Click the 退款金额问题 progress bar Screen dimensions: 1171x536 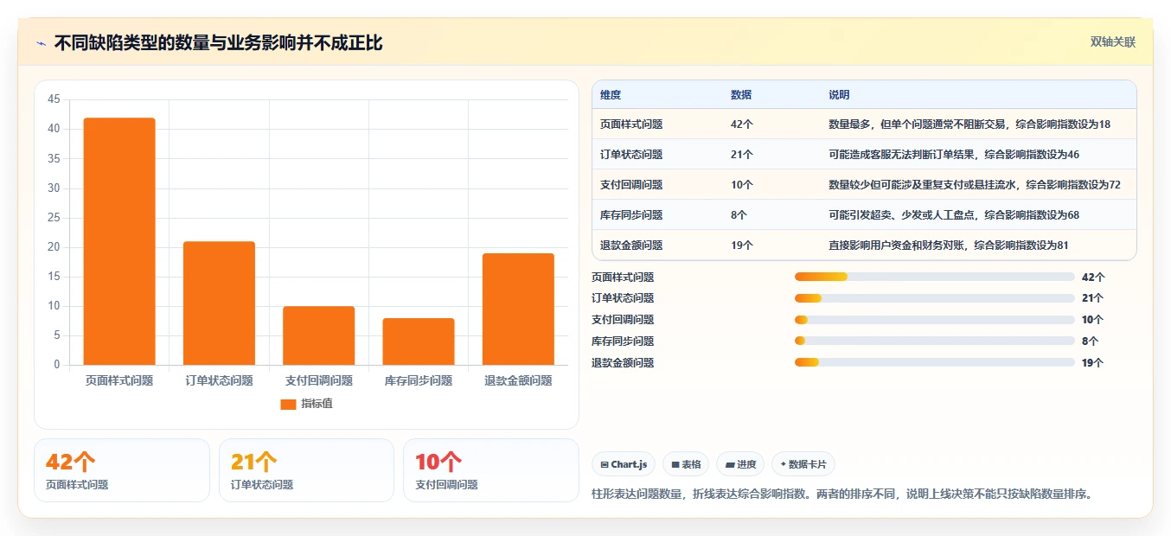[x=935, y=363]
